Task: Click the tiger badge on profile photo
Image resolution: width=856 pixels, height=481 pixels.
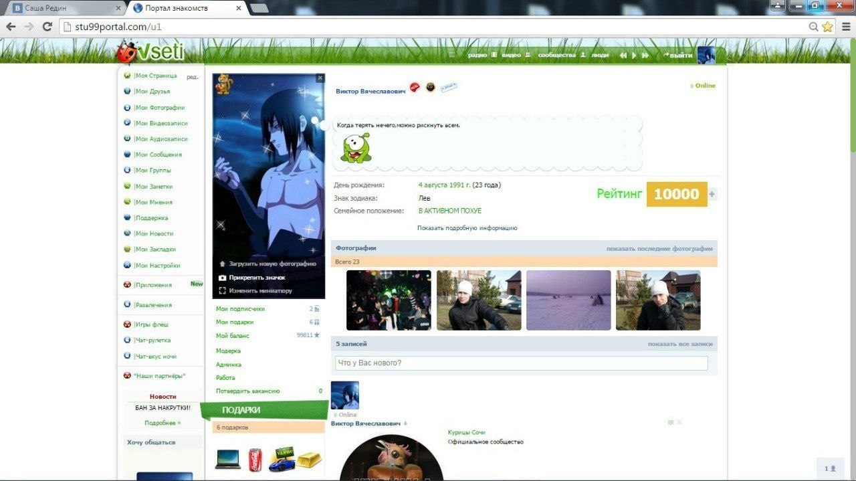Action: click(223, 84)
